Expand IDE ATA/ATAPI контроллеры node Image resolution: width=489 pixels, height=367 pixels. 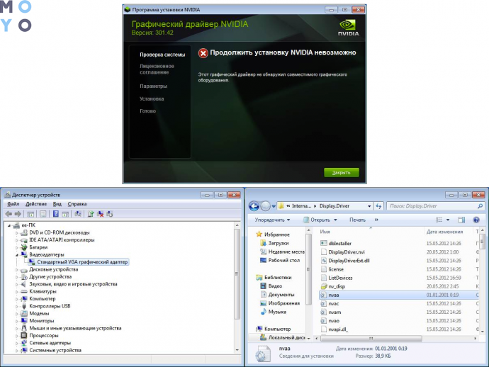click(17, 240)
